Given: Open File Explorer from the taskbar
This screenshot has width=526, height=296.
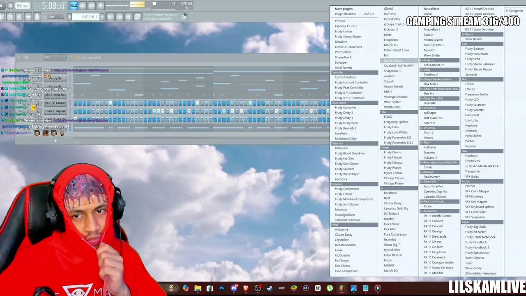Looking at the screenshot, I should [198, 288].
